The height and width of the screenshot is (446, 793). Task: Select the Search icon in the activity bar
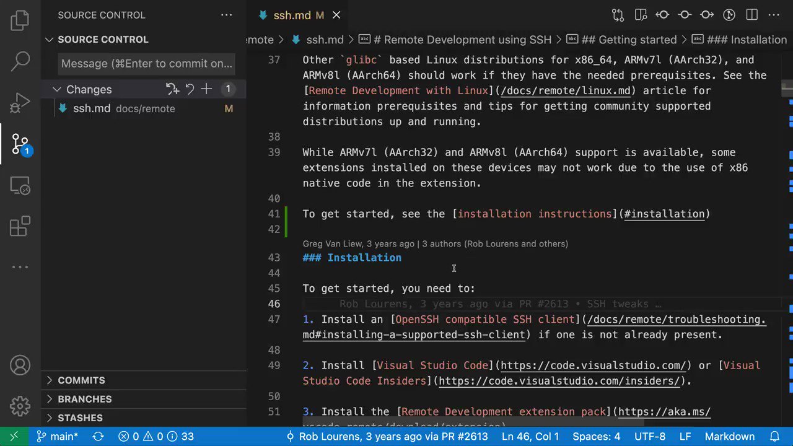click(x=19, y=61)
